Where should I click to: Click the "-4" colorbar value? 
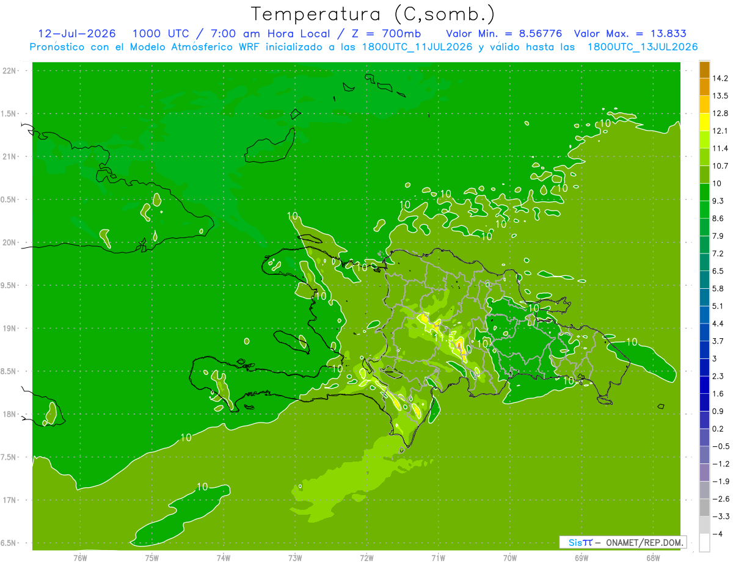click(717, 534)
